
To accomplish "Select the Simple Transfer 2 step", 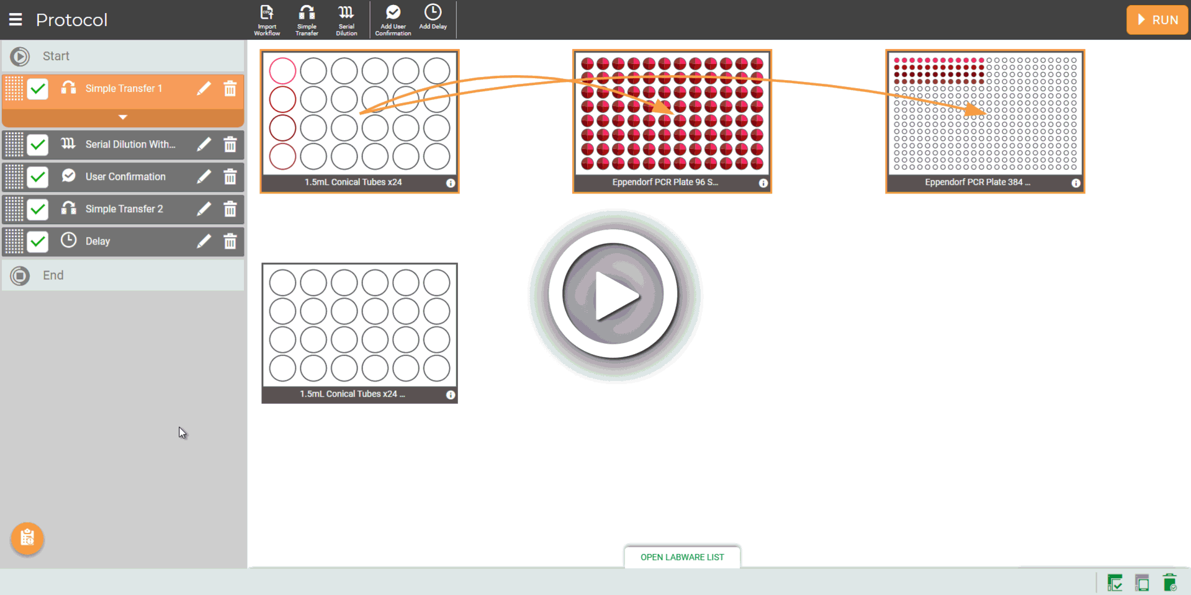I will (x=124, y=209).
